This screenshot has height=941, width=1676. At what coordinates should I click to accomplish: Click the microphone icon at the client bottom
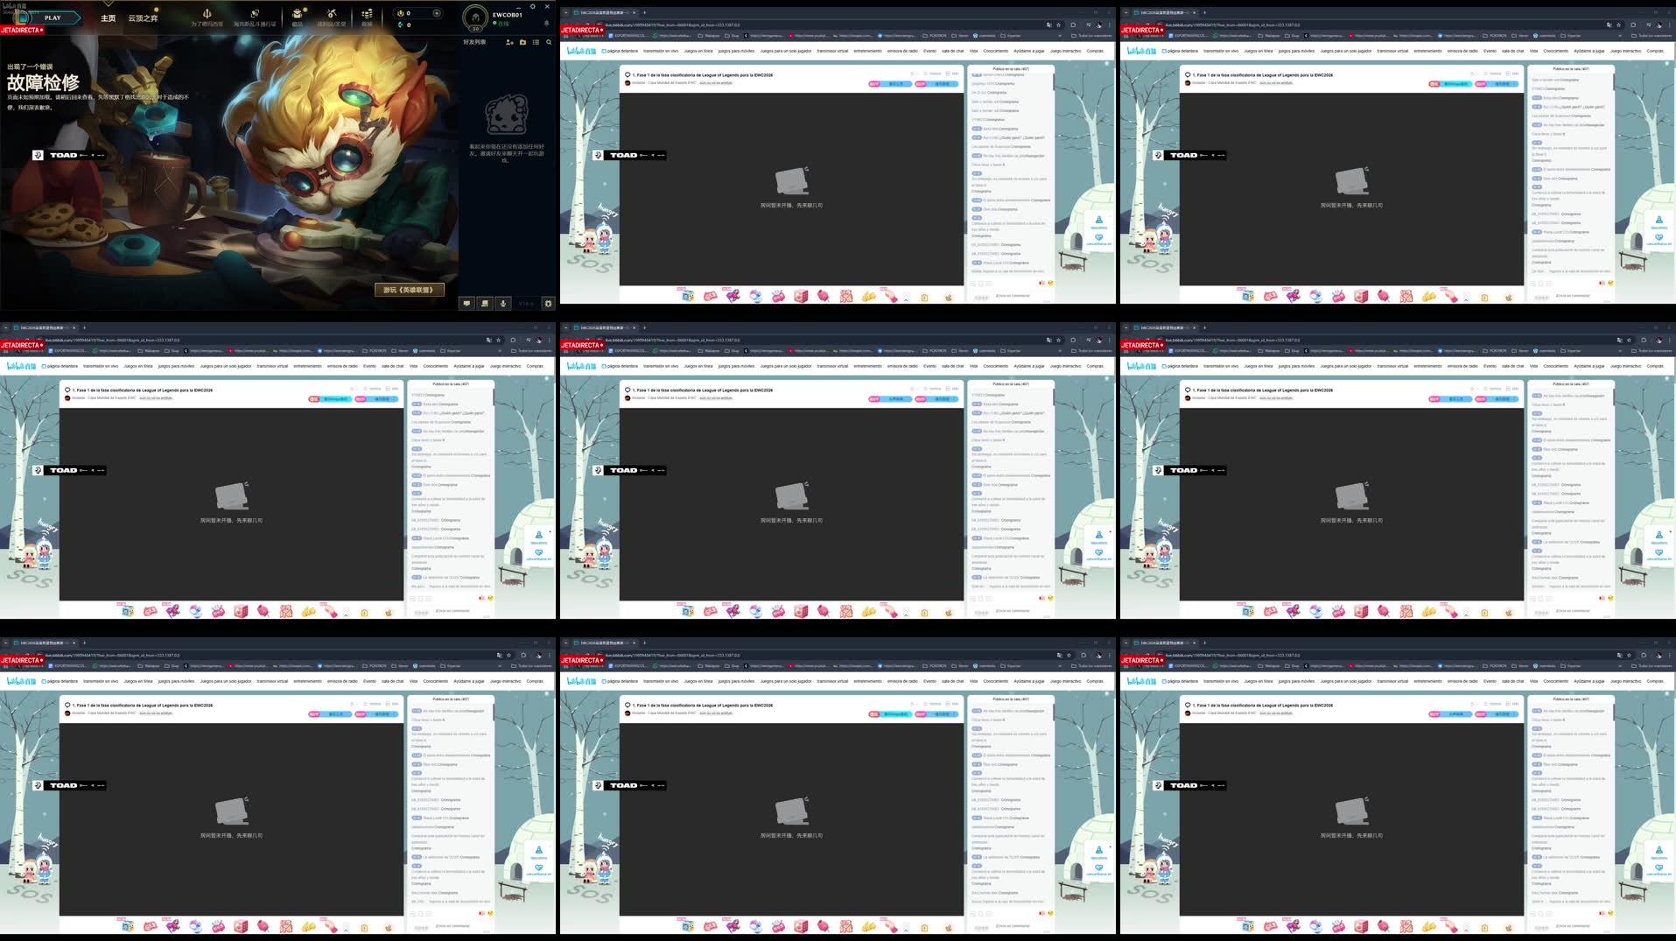tap(503, 304)
